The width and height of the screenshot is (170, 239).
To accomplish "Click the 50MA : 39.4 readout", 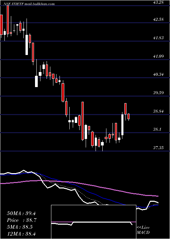I will click(21, 213).
